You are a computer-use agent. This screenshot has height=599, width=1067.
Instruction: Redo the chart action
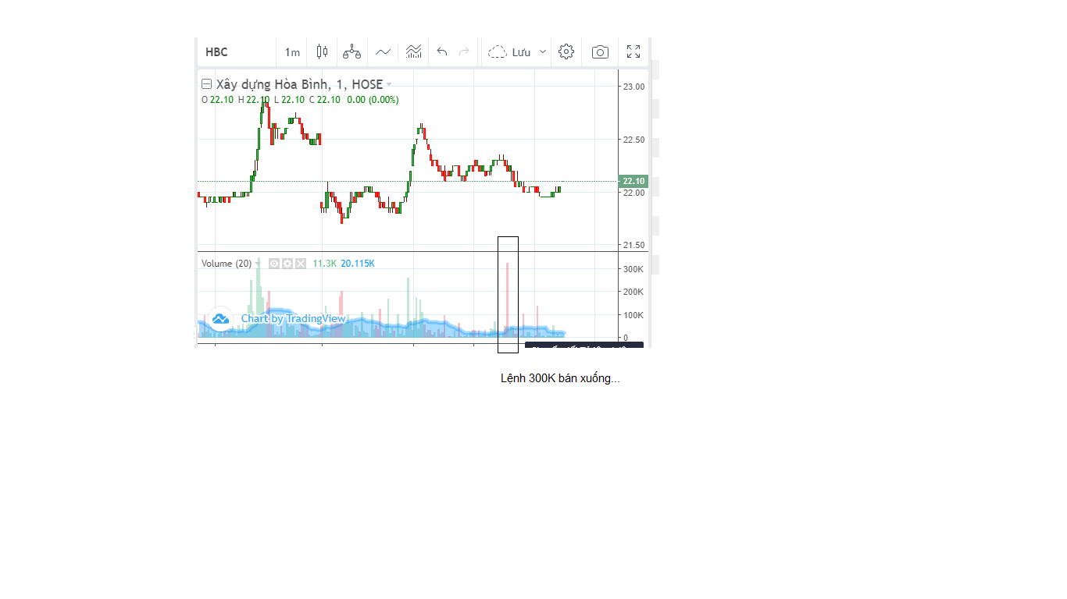coord(464,52)
